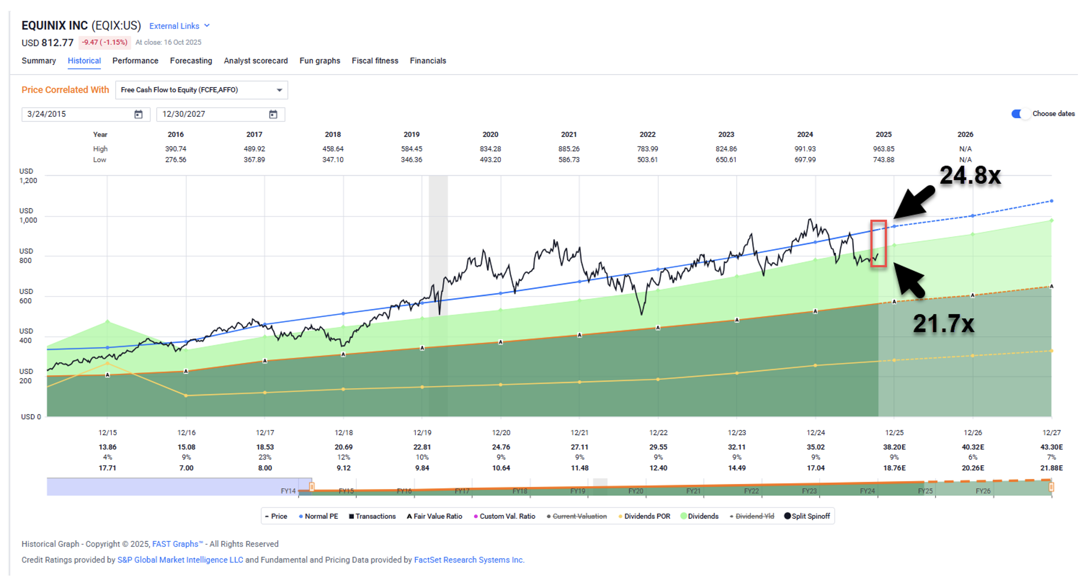Toggle Custom Val. Ratio legend entry
1088x581 pixels.
point(507,516)
